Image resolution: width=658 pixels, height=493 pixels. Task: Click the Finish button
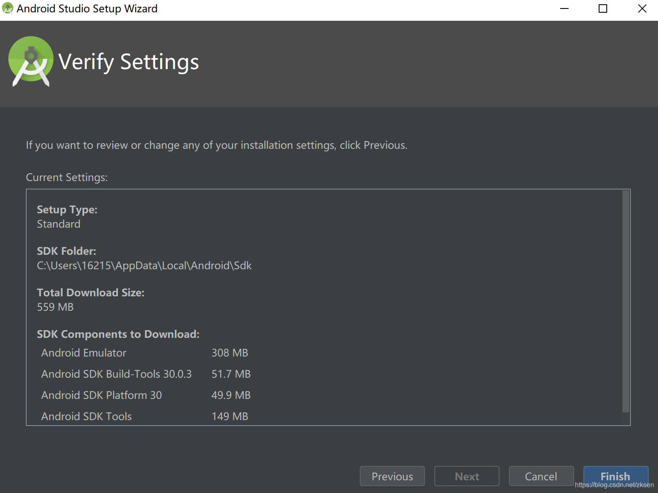pos(616,476)
